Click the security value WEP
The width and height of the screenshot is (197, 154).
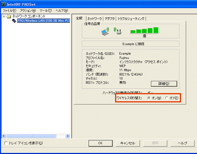122,66
